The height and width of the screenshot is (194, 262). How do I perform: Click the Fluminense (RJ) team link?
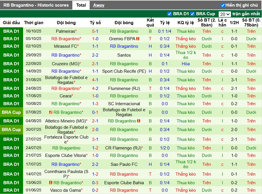pos(124,89)
